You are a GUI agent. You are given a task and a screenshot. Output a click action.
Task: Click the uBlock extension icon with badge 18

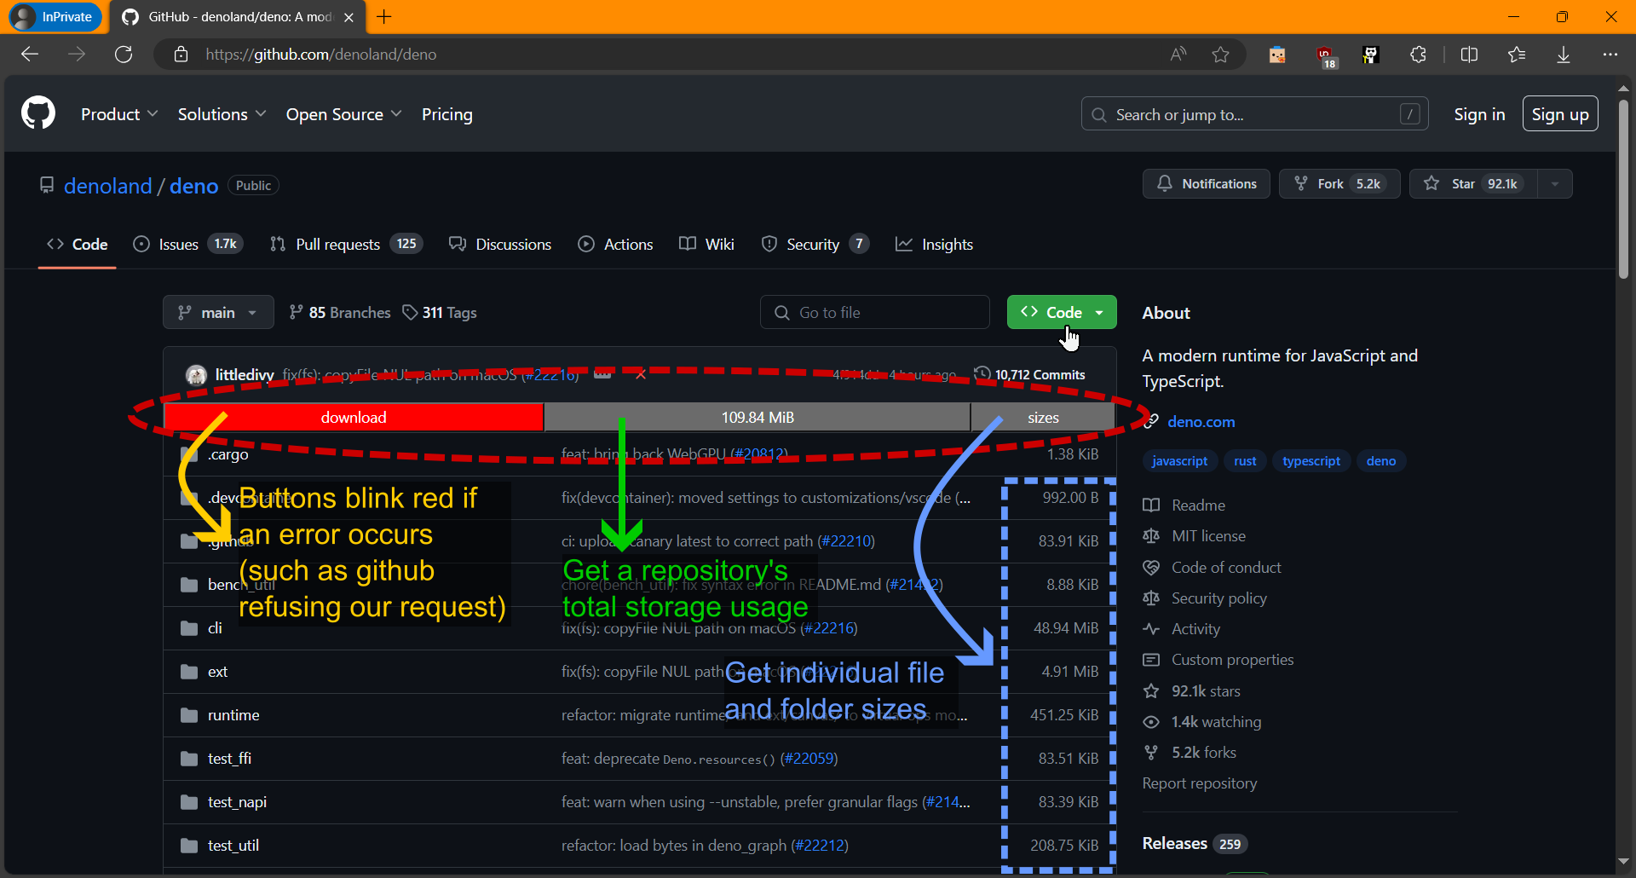pyautogui.click(x=1326, y=56)
